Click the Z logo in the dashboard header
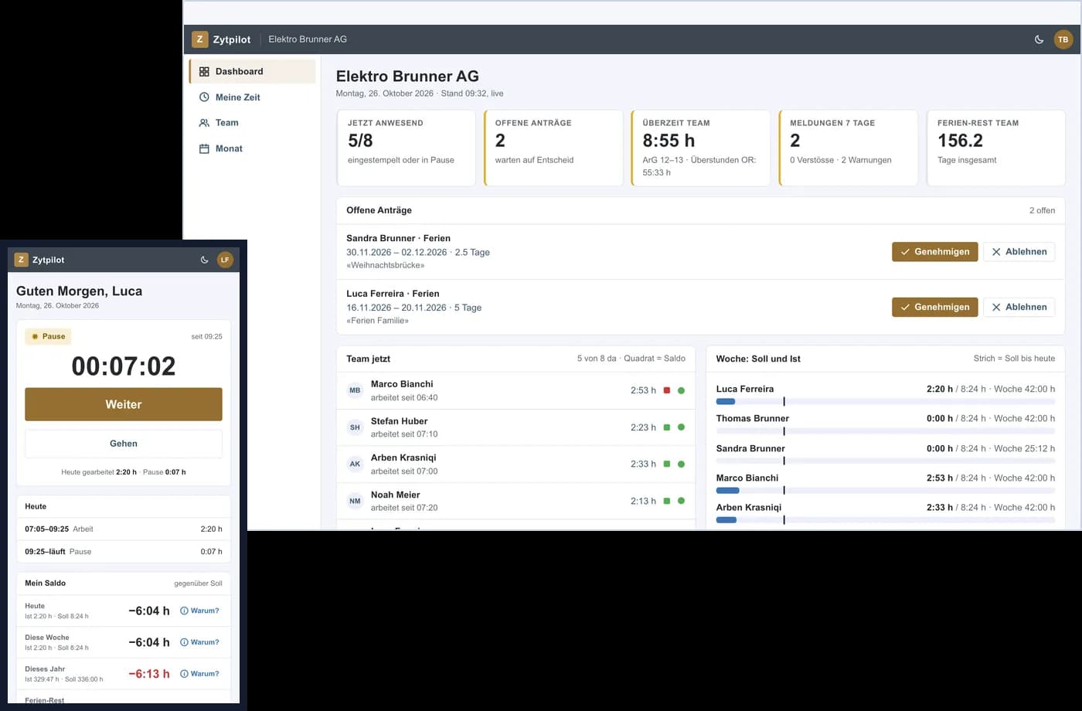Screen dimensions: 1082x711 (x=199, y=39)
